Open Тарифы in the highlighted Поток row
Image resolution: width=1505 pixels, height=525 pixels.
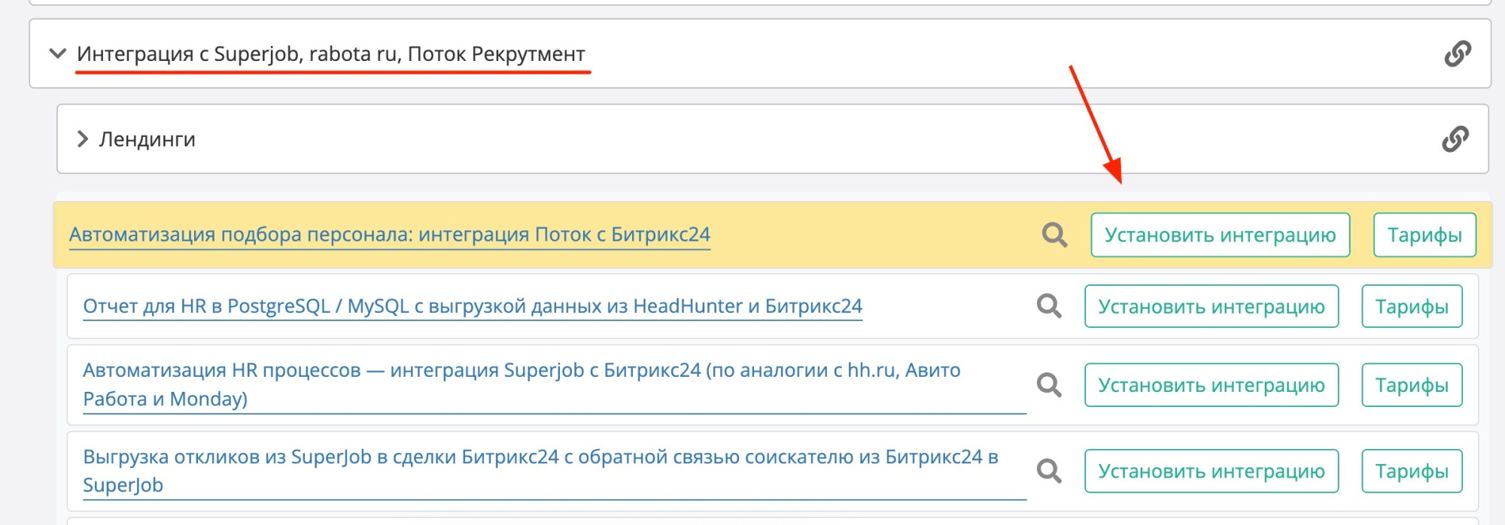[x=1424, y=235]
